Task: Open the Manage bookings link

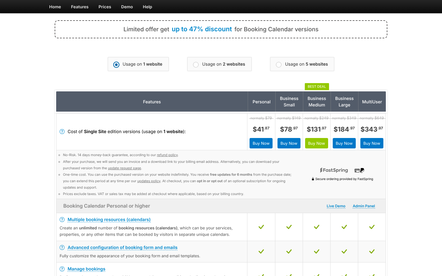Action: pos(87,269)
